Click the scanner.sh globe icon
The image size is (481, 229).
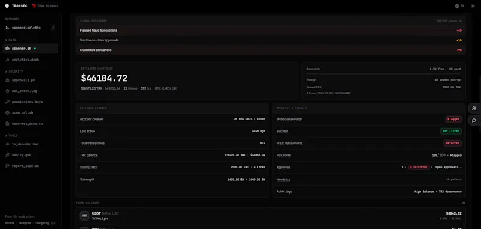[7, 49]
